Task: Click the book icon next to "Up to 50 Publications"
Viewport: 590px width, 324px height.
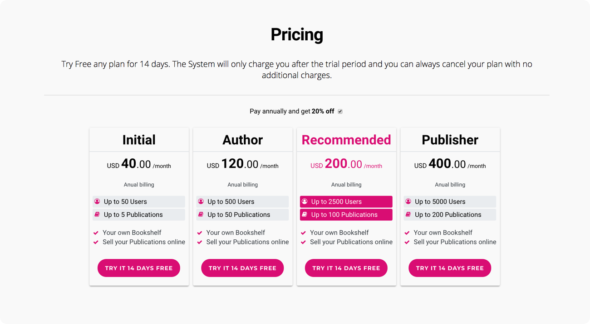Action: (200, 214)
